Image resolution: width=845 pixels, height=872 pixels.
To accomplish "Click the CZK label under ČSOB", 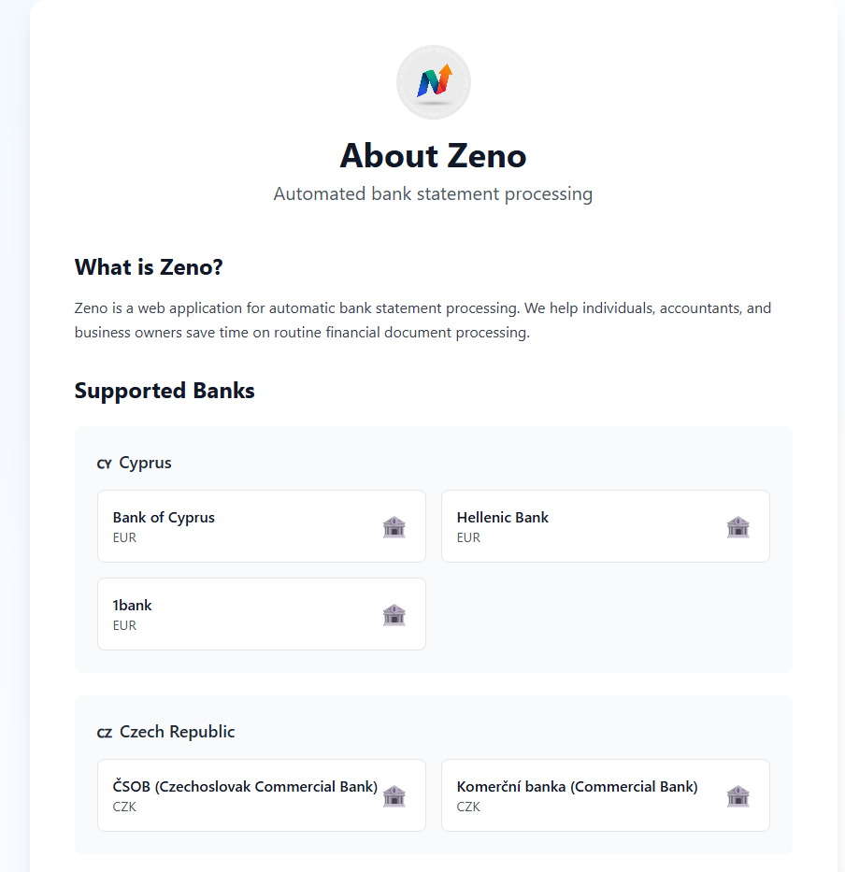I will click(x=124, y=807).
